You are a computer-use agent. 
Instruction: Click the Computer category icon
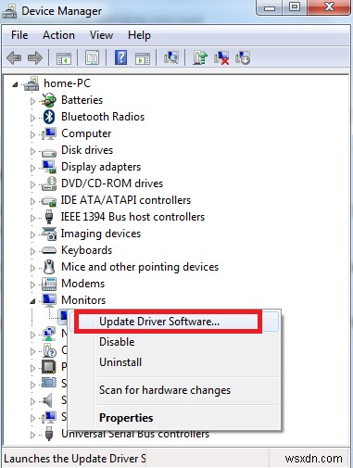pos(49,133)
